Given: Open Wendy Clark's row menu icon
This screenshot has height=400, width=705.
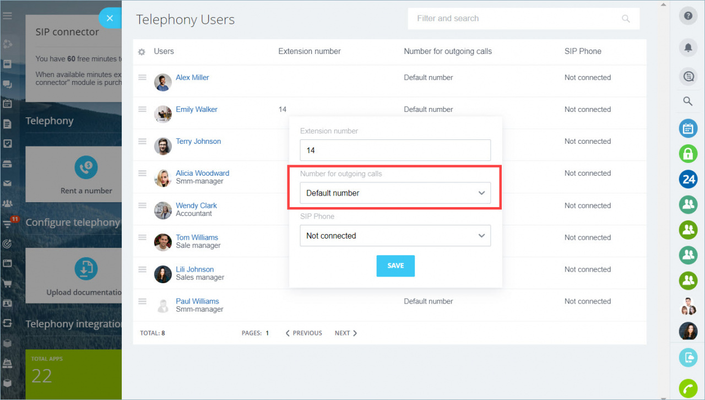Looking at the screenshot, I should click(142, 206).
